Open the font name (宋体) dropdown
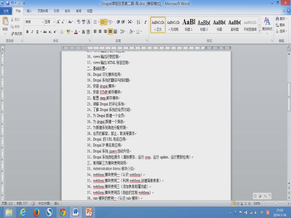Image resolution: width=291 pixels, height=218 pixels. pos(43,22)
